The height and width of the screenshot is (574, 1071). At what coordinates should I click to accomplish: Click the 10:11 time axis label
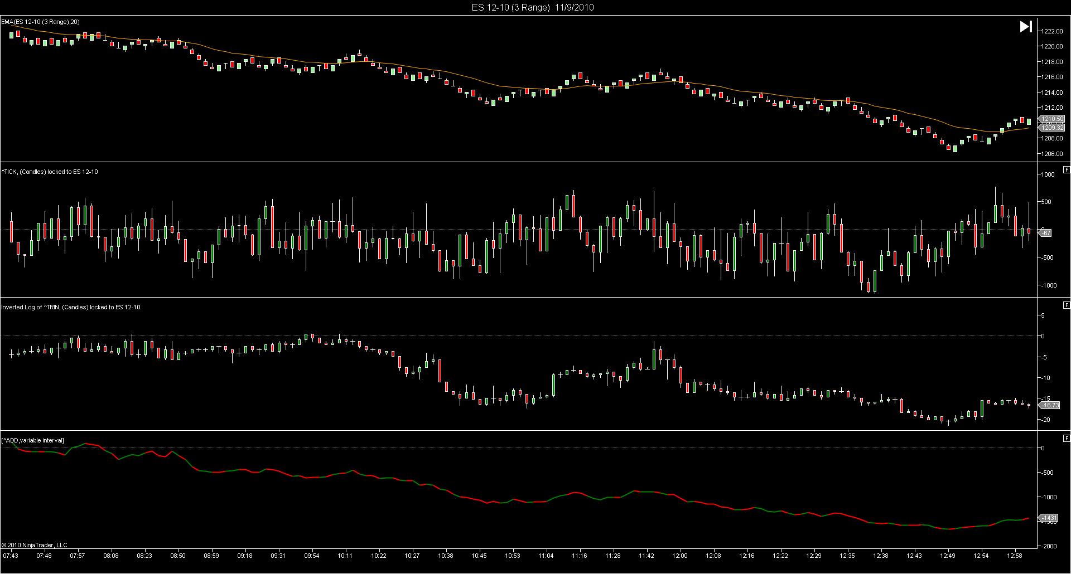[x=345, y=556]
